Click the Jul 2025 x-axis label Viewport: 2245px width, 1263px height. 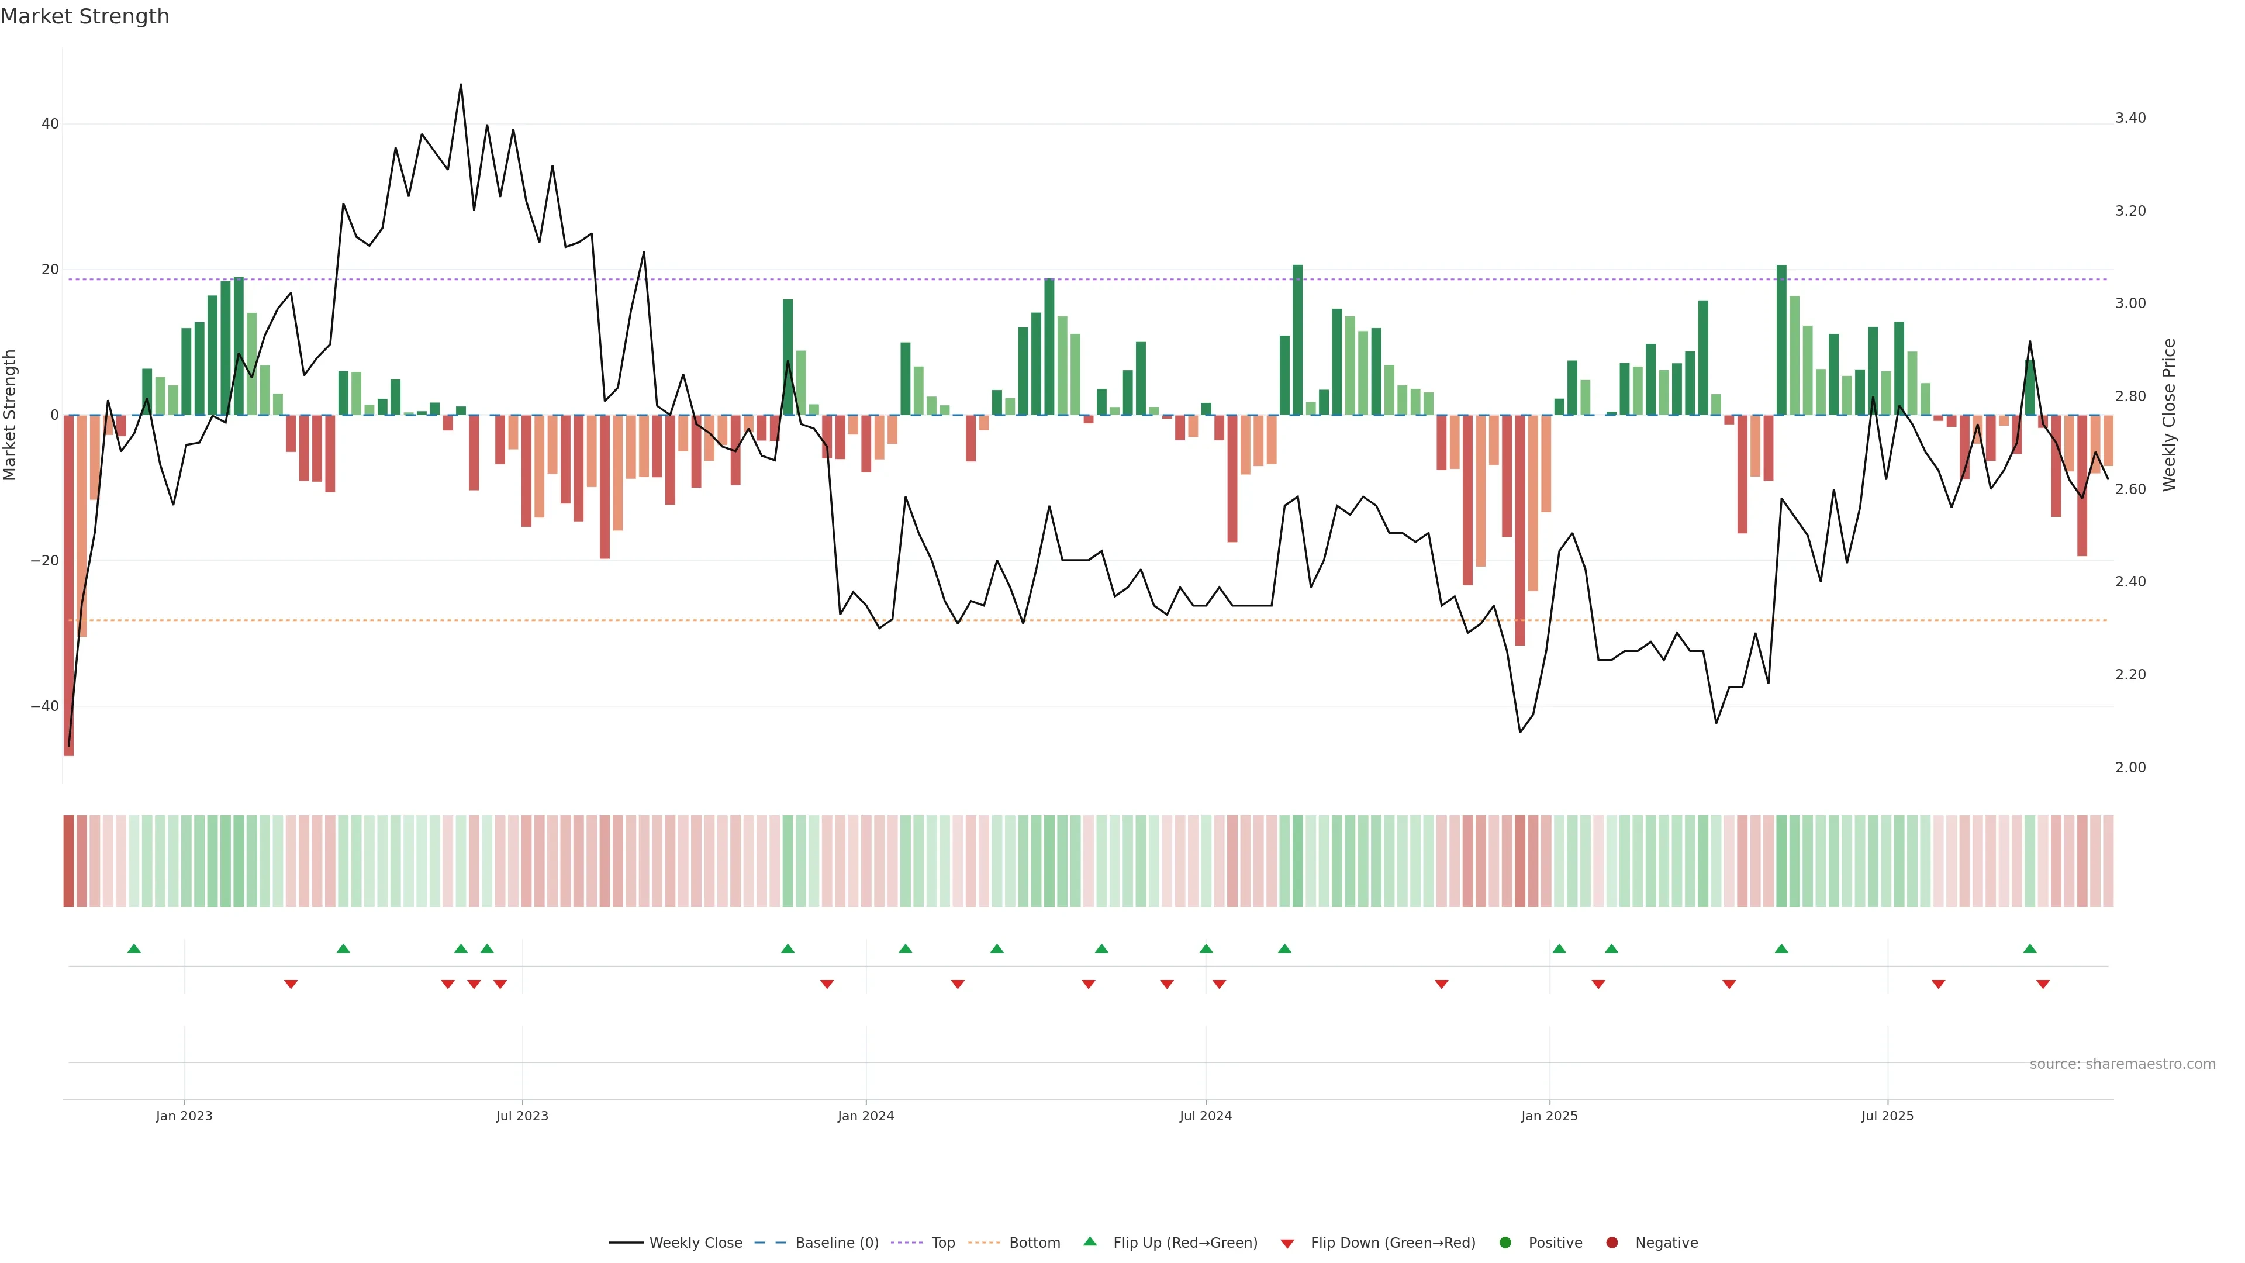point(1887,1116)
